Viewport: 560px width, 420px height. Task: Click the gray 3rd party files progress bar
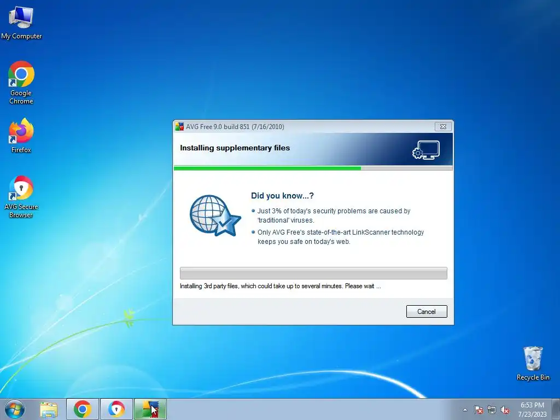(x=313, y=273)
